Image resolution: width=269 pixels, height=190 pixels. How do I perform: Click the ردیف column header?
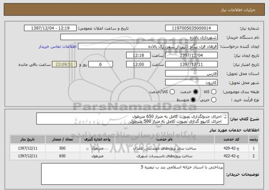click(254, 140)
